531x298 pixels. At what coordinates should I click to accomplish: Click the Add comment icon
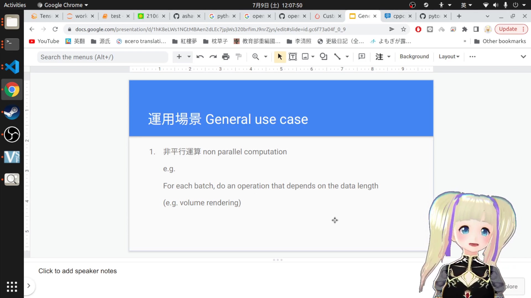click(x=361, y=57)
